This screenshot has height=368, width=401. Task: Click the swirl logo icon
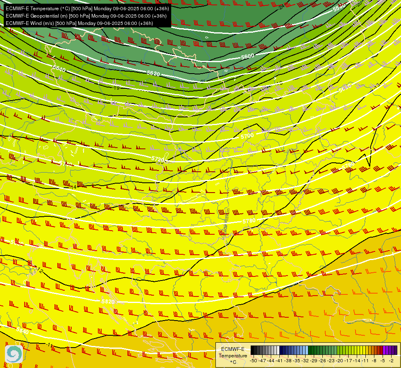pos(14,354)
